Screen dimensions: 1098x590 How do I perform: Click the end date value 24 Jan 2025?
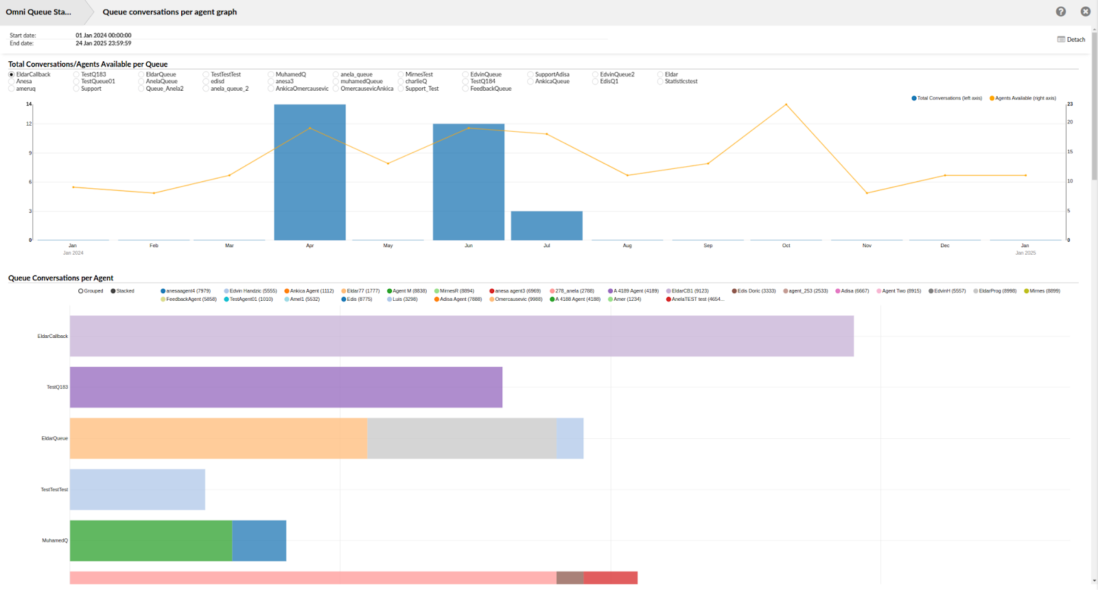104,43
